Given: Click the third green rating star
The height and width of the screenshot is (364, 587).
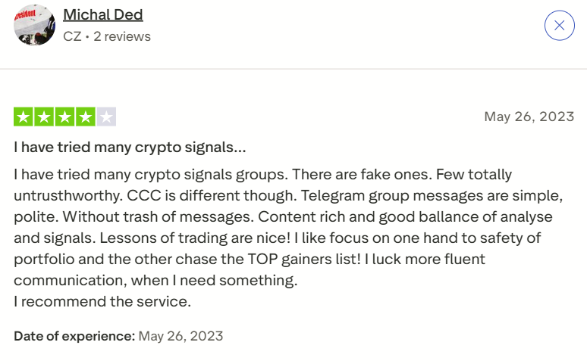Looking at the screenshot, I should [x=64, y=117].
